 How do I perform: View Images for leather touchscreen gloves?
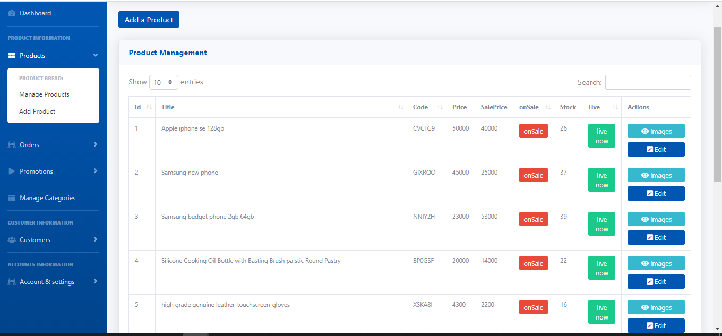656,307
